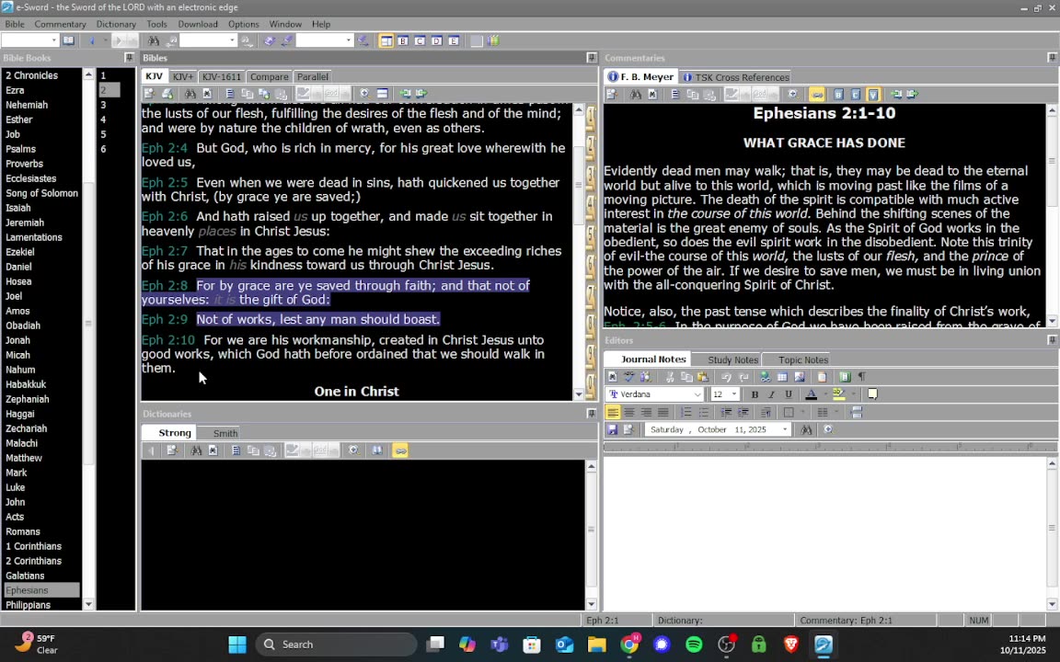Select chapter 3 in chapter list
This screenshot has height=662, width=1060.
click(x=103, y=105)
